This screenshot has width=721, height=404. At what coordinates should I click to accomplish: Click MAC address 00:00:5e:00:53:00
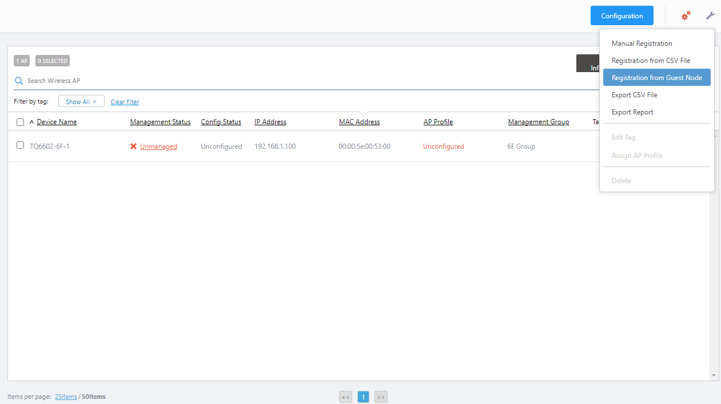[x=364, y=146]
